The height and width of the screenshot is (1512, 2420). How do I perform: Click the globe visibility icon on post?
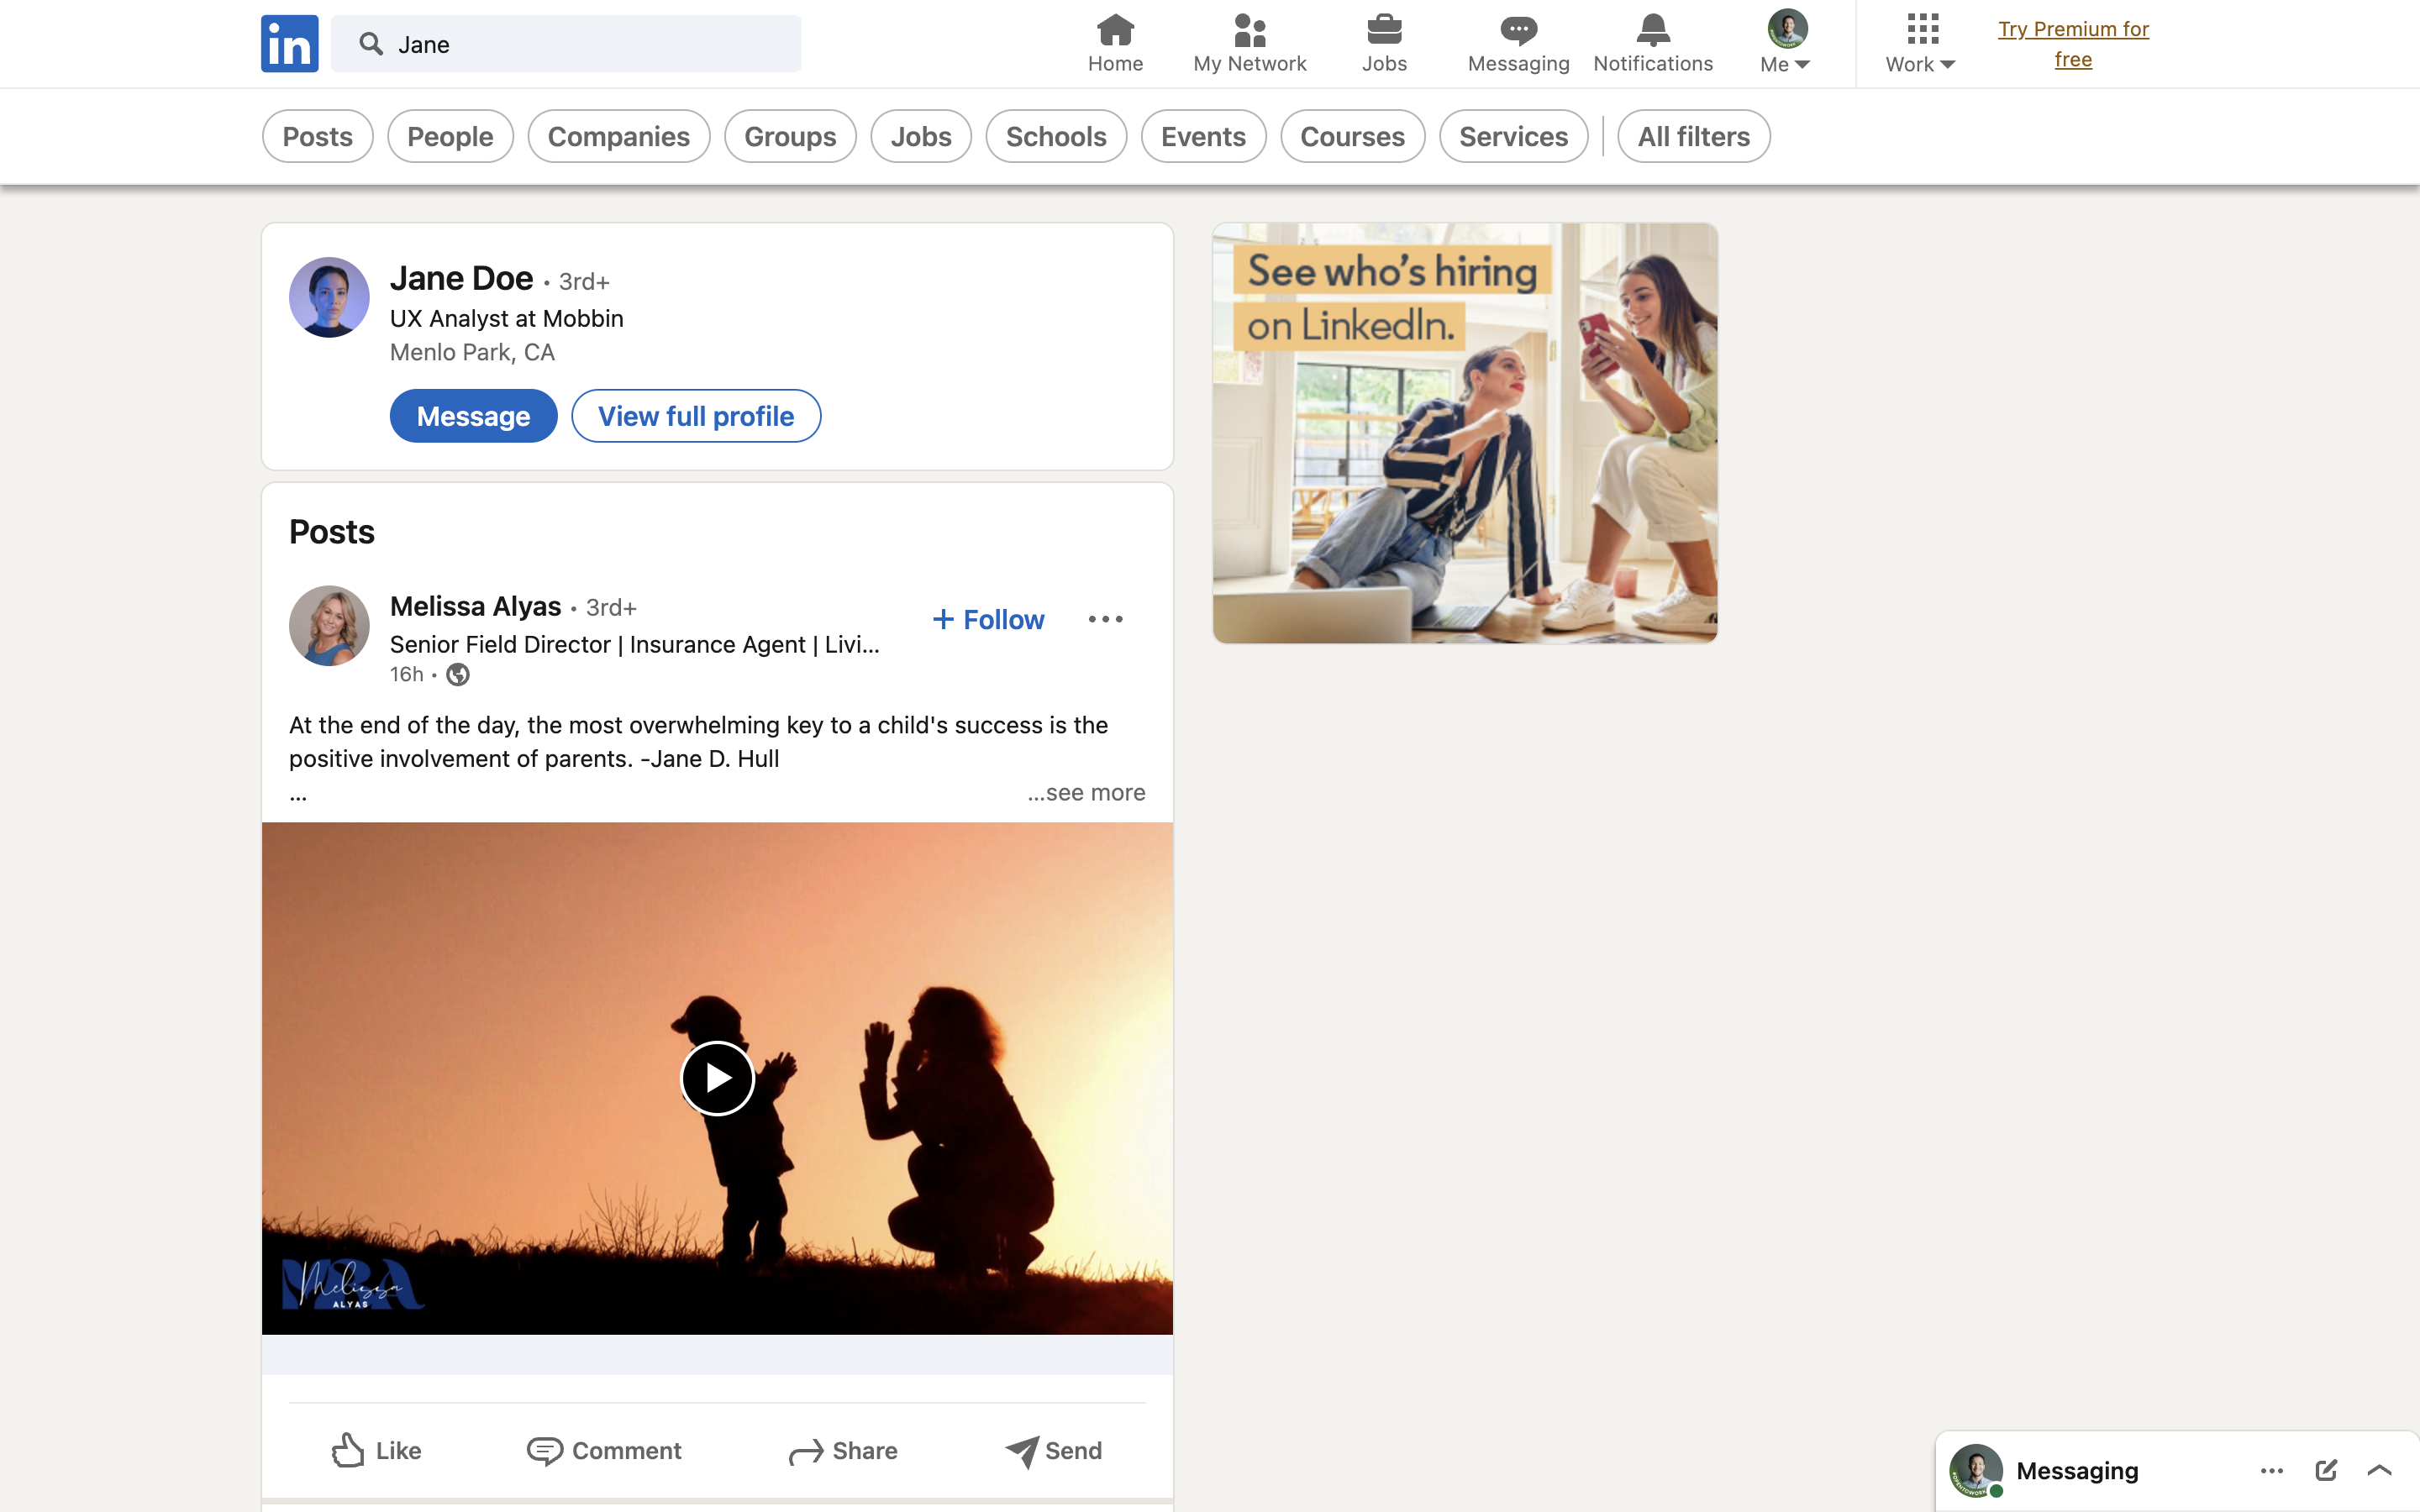457,675
